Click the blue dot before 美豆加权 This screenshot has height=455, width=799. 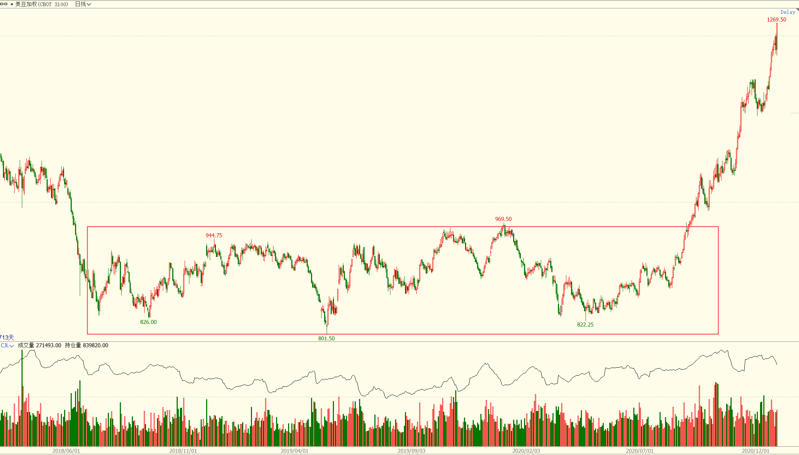pos(12,4)
